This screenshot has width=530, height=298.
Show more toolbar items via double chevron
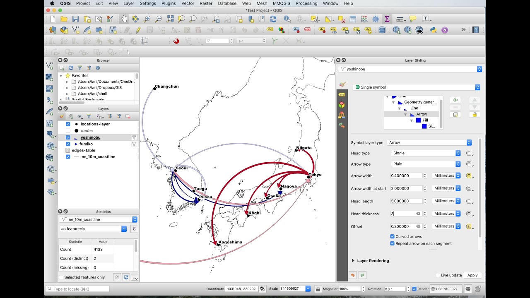coord(463,30)
